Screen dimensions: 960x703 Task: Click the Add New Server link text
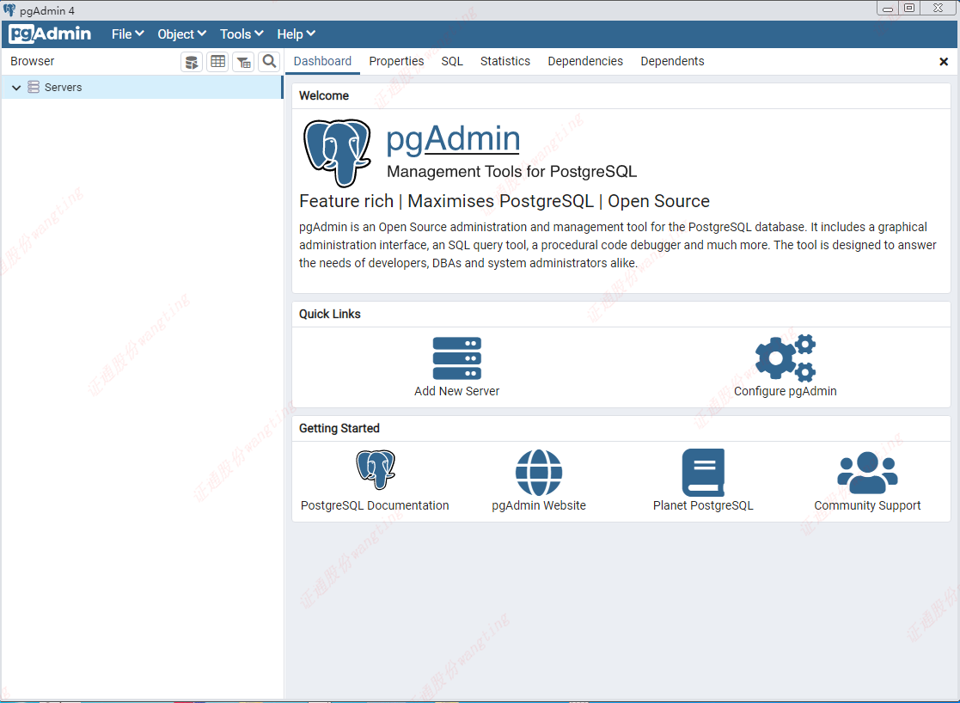(456, 391)
